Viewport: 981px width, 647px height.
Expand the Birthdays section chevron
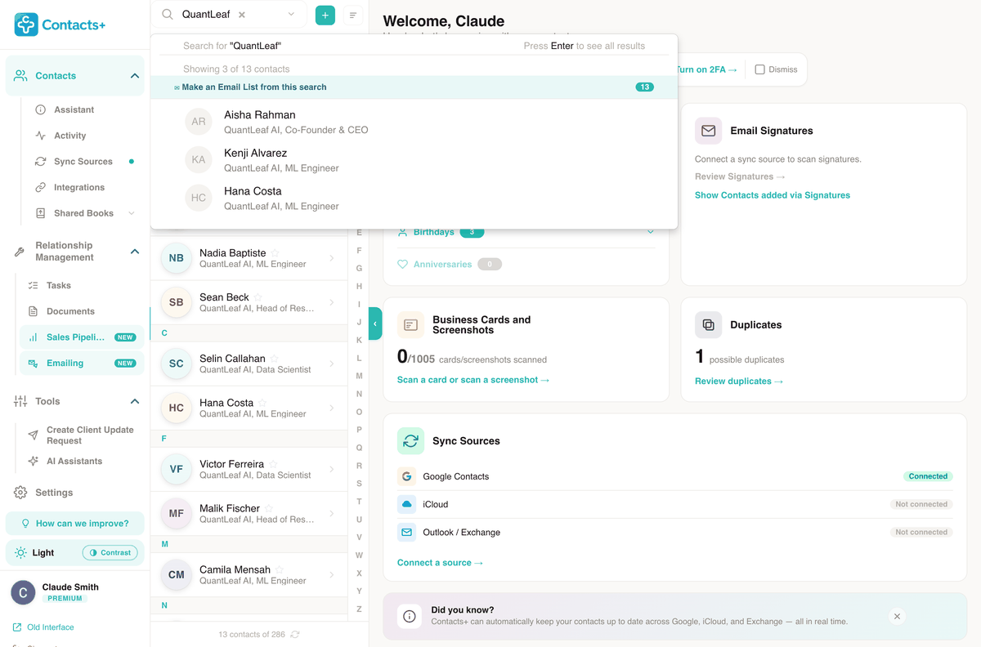coord(651,232)
